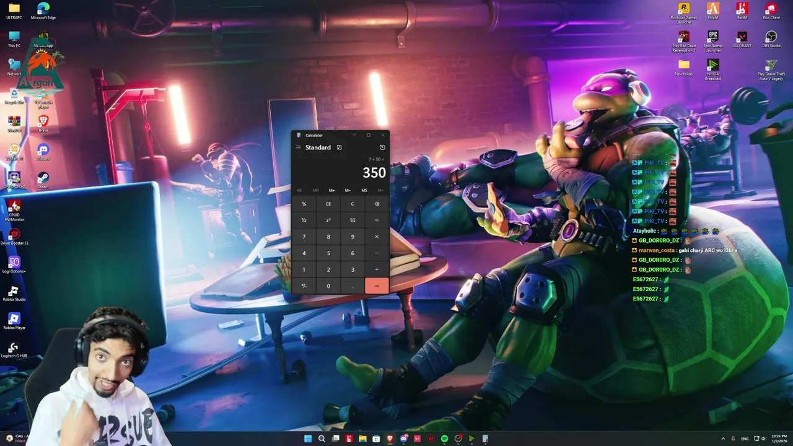Image resolution: width=793 pixels, height=446 pixels.
Task: Open File Explorer from the taskbar
Action: coord(362,439)
